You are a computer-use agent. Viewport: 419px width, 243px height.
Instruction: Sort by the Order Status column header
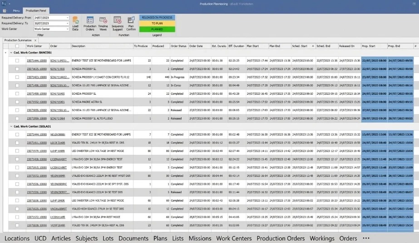[x=179, y=46]
